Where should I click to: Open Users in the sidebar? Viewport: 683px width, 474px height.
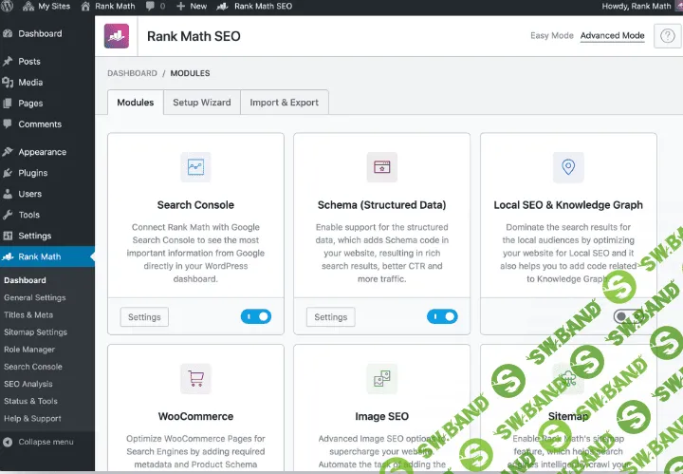(x=30, y=194)
